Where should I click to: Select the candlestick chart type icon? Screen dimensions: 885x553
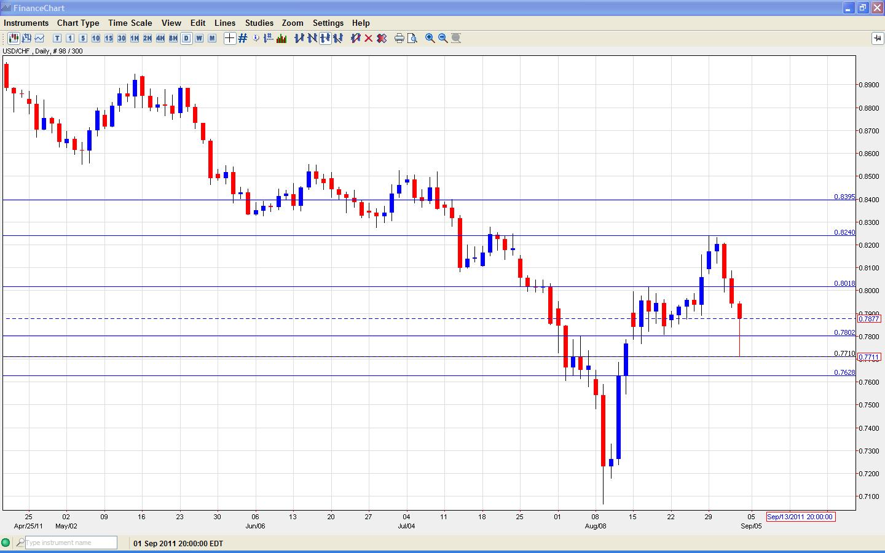click(x=13, y=38)
